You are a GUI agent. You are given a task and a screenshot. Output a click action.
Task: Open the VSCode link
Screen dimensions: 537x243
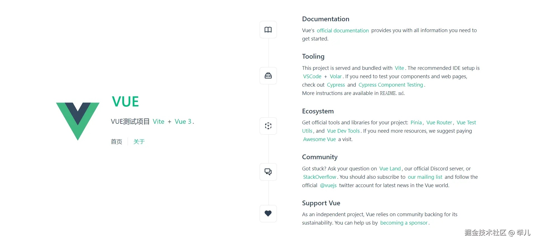point(312,77)
